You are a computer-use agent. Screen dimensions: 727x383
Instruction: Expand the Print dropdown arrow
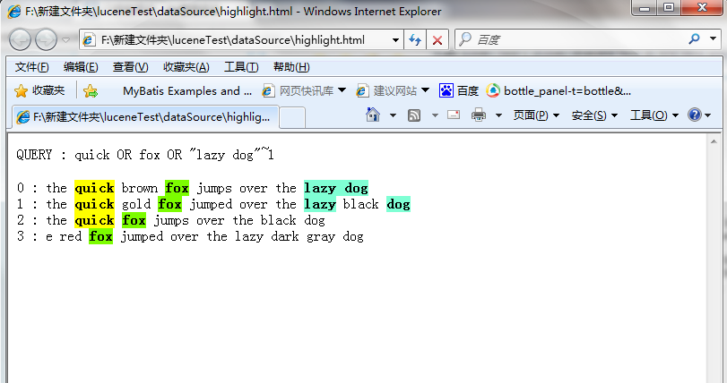(x=499, y=115)
